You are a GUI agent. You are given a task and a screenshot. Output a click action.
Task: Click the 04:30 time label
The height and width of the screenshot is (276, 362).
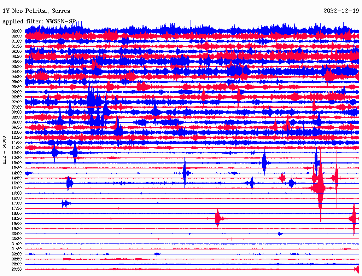pos(17,77)
